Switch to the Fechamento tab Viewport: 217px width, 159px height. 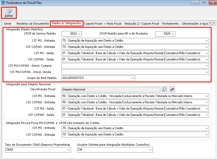(170, 24)
